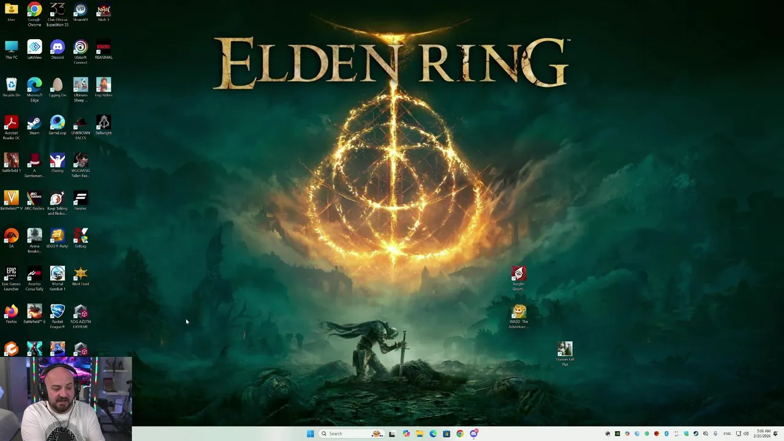Select the LetsView desktop shortcut

click(x=34, y=50)
